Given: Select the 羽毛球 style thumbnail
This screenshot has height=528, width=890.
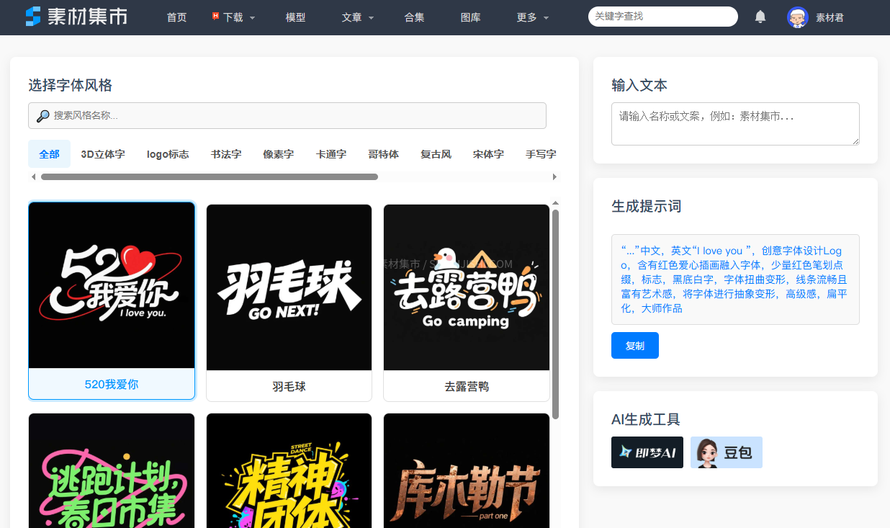Looking at the screenshot, I should click(x=289, y=287).
